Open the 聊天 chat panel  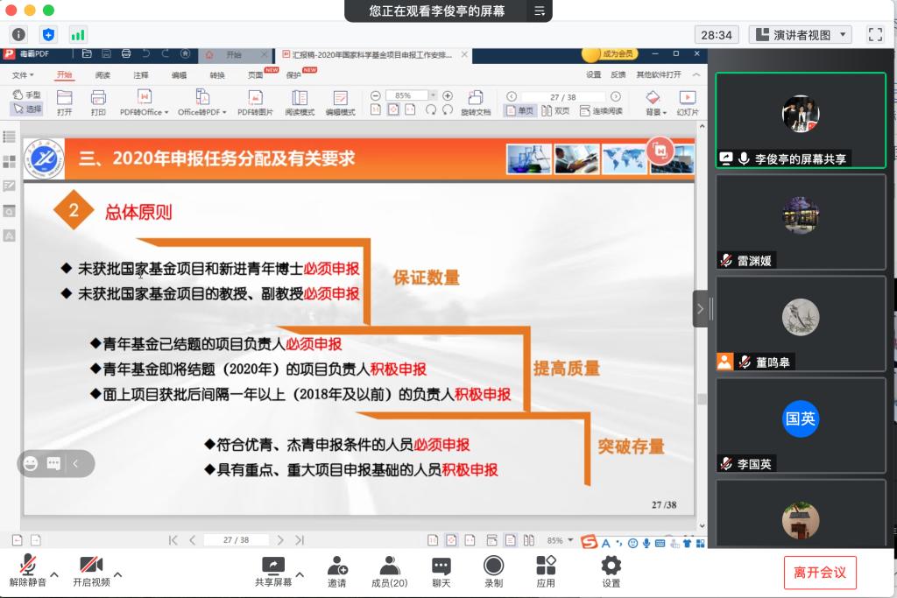(441, 571)
